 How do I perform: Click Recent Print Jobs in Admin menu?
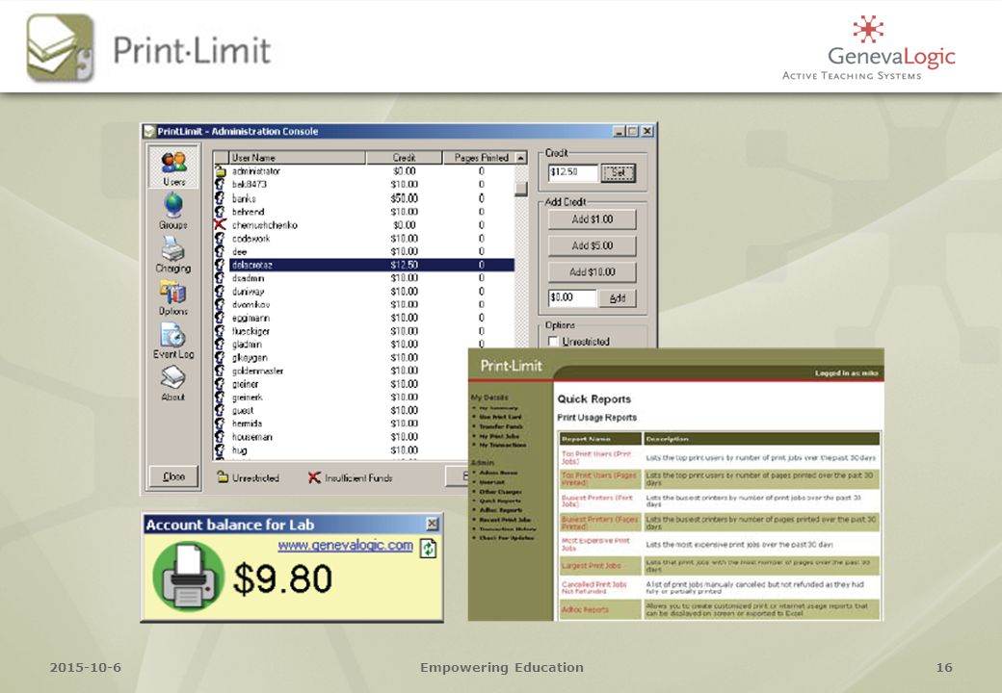pyautogui.click(x=505, y=520)
